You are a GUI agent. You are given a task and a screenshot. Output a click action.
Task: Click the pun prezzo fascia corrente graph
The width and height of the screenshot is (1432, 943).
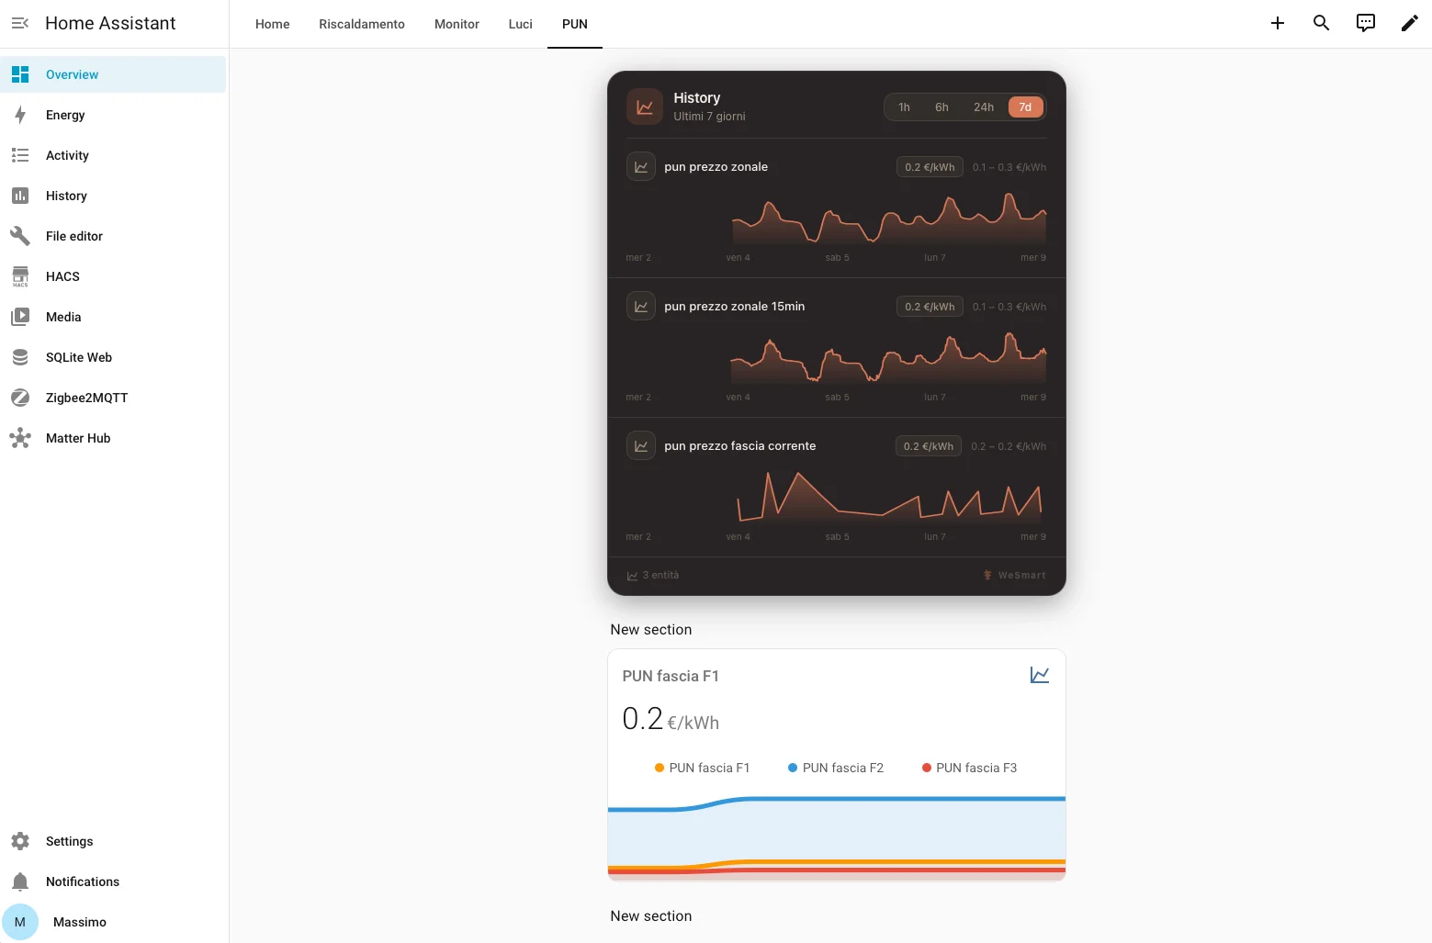pos(889,498)
